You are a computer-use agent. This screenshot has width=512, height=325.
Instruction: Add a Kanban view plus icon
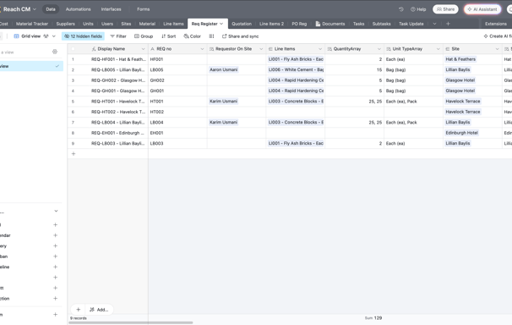pos(55,256)
